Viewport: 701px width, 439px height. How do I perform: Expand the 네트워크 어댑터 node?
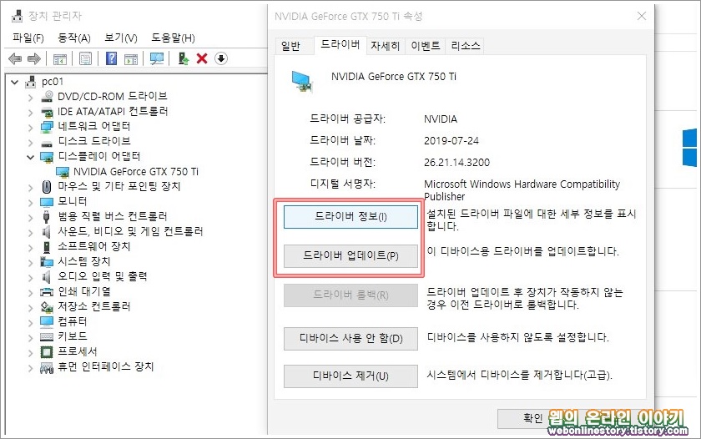pos(30,128)
